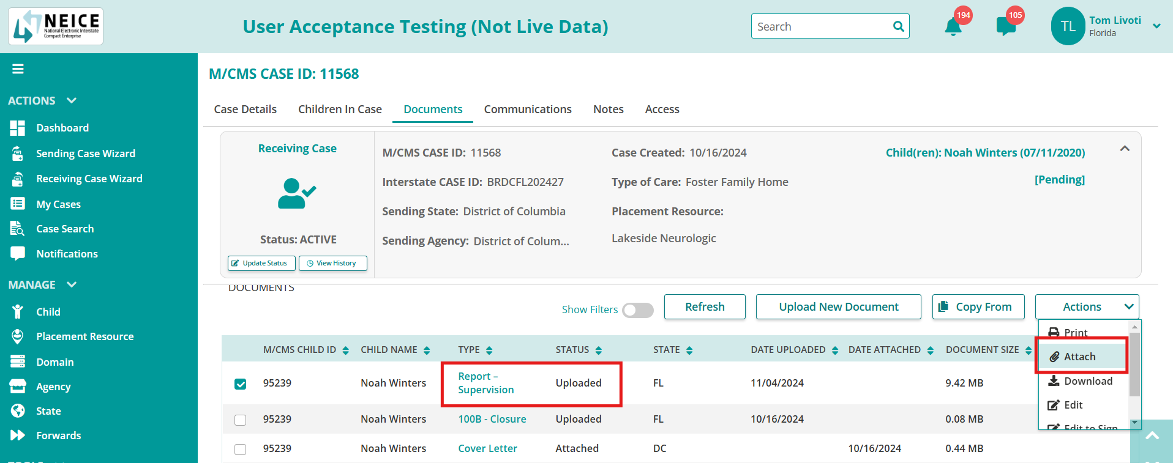Click the Pending status link
The image size is (1173, 463).
tap(1059, 180)
